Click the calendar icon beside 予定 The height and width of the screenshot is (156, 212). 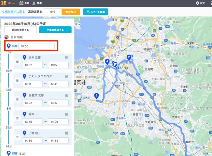(x=21, y=3)
